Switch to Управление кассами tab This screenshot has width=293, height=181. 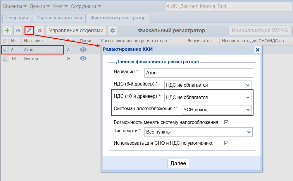point(59,18)
